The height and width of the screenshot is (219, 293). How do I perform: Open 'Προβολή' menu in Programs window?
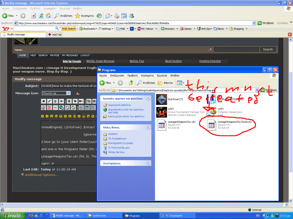tap(132, 76)
